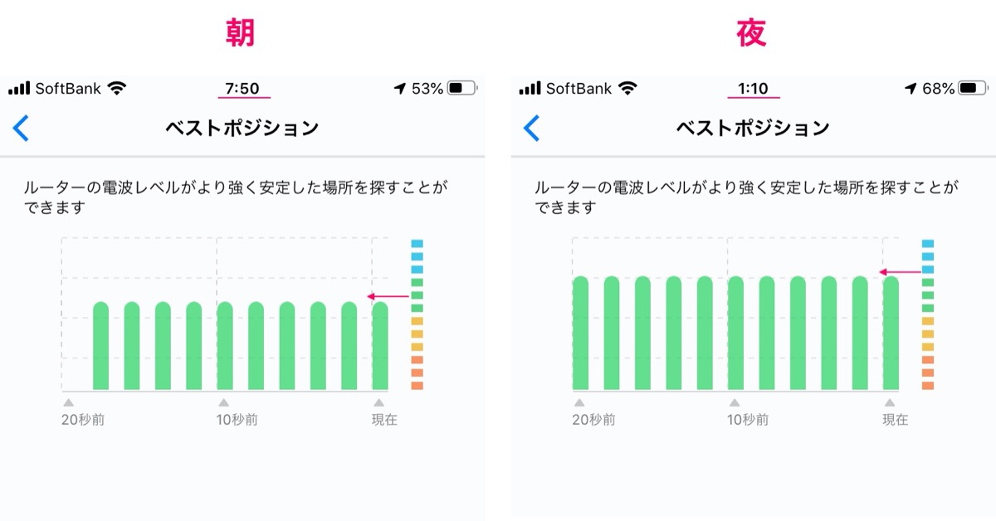Click the Wi-Fi icon beside right SoftBank
The image size is (996, 521).
[628, 88]
